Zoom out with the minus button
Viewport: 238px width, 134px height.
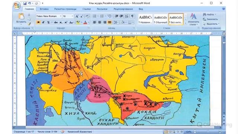195,132
